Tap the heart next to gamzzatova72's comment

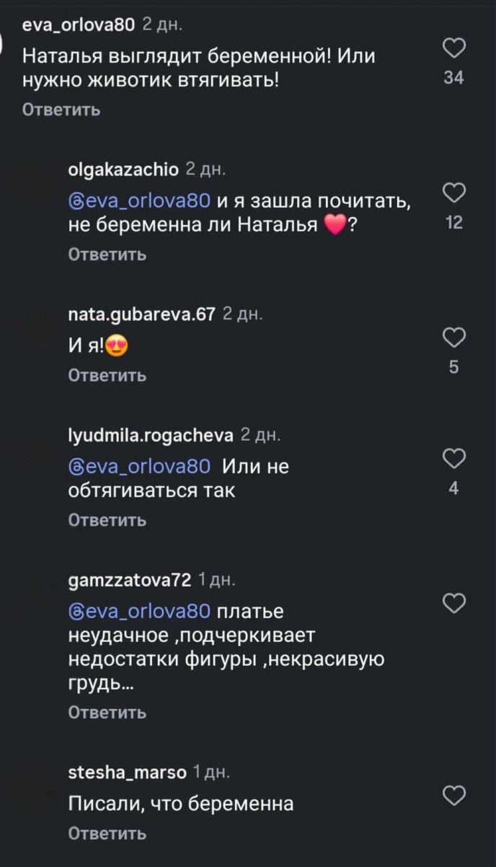pos(453,603)
